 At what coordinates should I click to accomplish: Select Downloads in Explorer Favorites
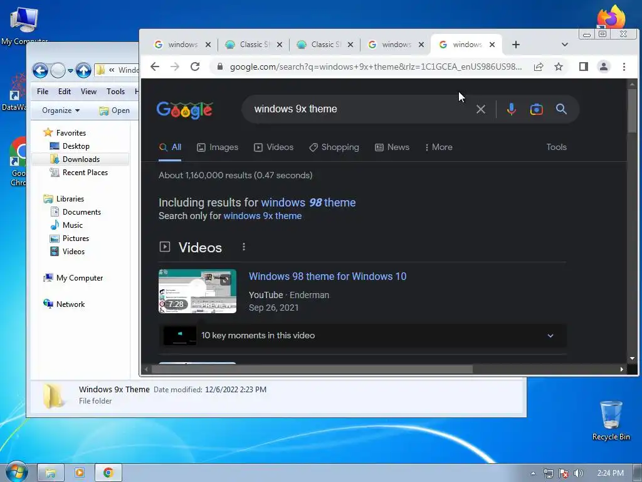point(81,159)
